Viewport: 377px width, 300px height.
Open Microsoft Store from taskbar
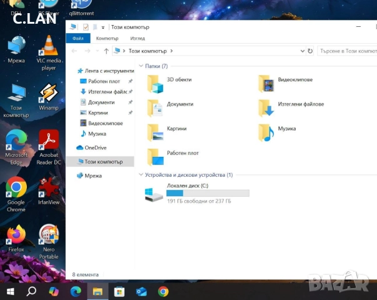pos(119,292)
